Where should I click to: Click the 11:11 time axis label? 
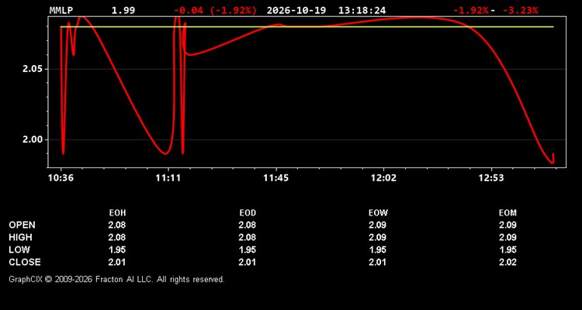click(168, 178)
